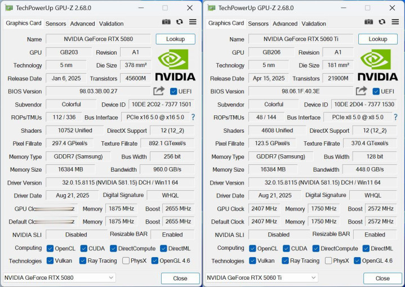Click the NVIDIA logo in RTX 5080 window
This screenshot has height=287, width=405.
point(175,65)
